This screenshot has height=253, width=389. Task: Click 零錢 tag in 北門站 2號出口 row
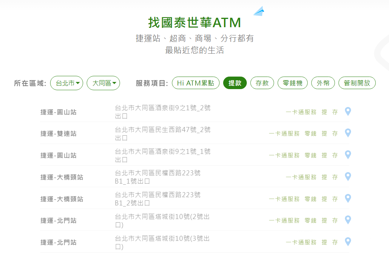311,221
